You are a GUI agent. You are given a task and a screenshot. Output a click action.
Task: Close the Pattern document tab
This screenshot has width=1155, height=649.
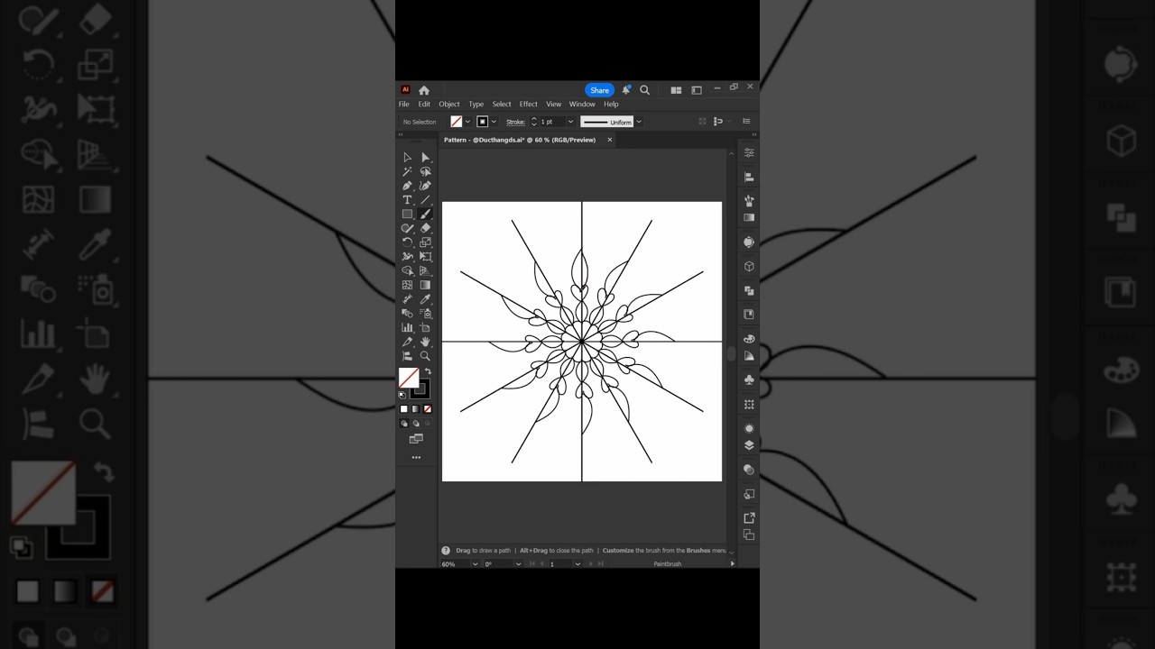pyautogui.click(x=609, y=140)
